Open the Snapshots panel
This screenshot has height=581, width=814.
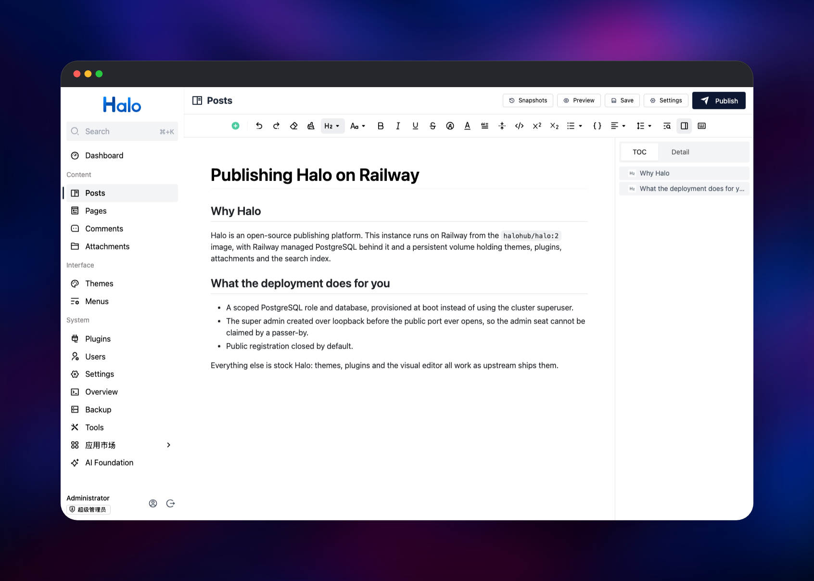pyautogui.click(x=528, y=101)
